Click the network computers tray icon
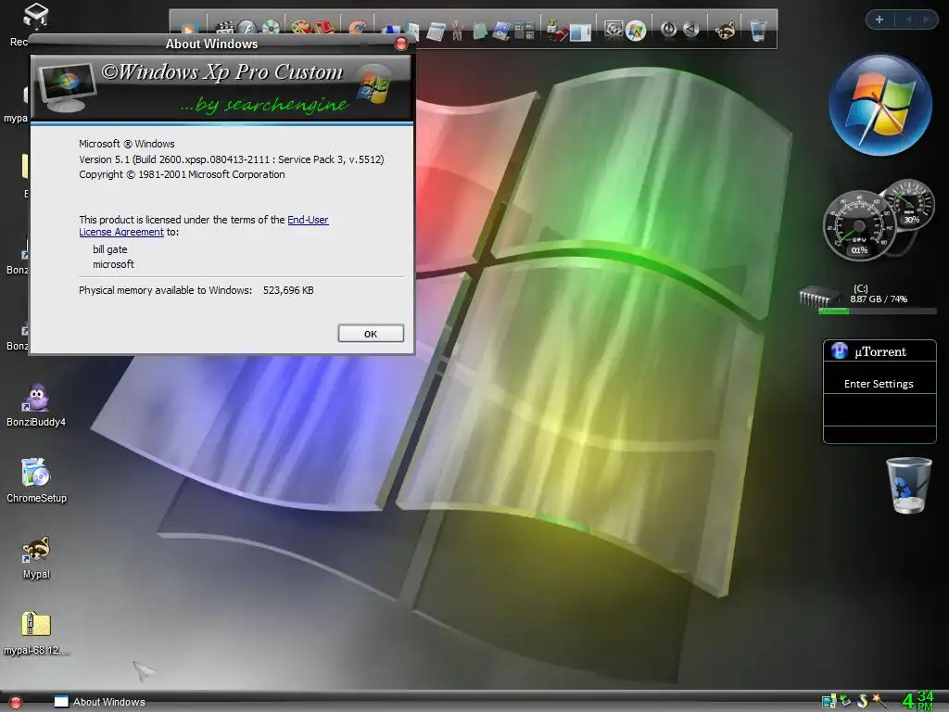 [x=829, y=702]
